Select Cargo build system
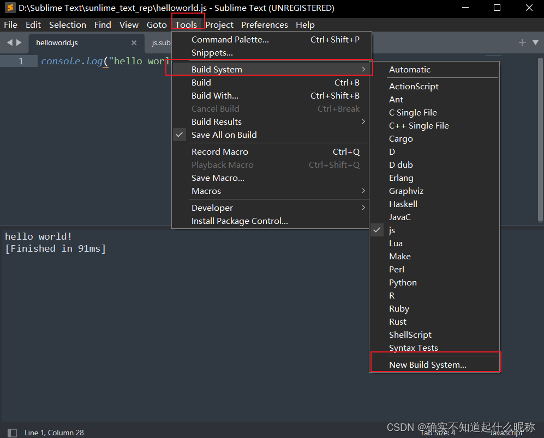The width and height of the screenshot is (544, 438). pyautogui.click(x=434, y=138)
